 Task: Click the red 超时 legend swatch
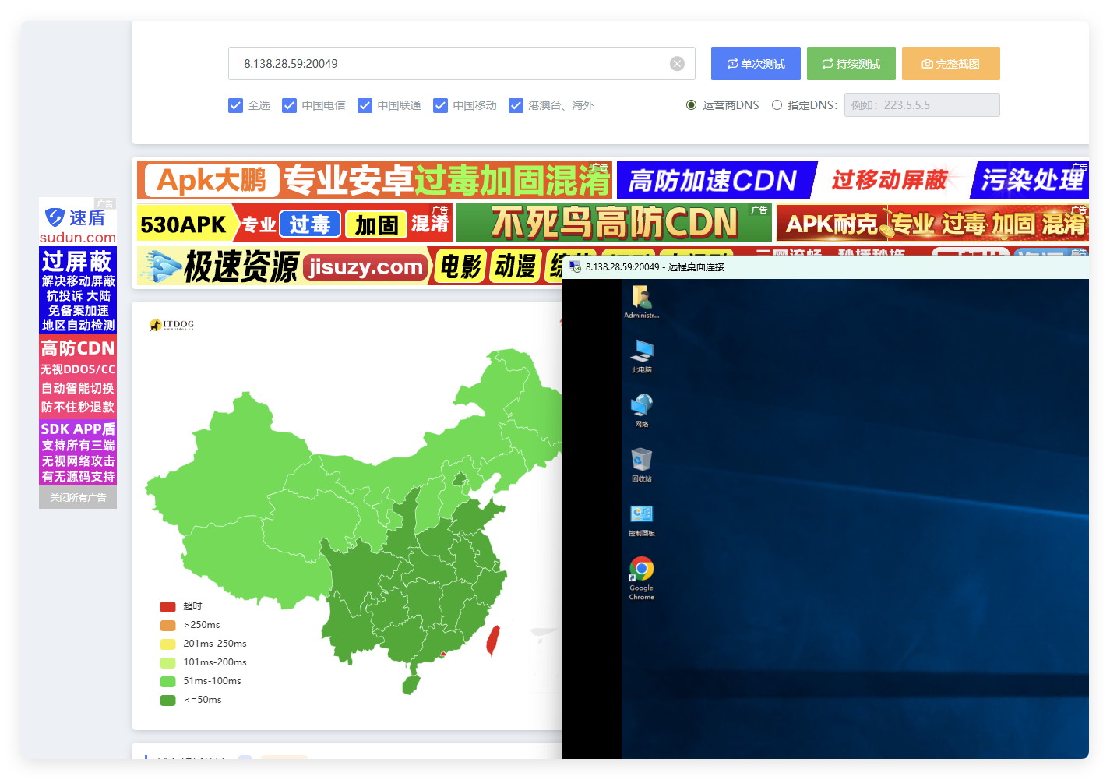point(167,606)
